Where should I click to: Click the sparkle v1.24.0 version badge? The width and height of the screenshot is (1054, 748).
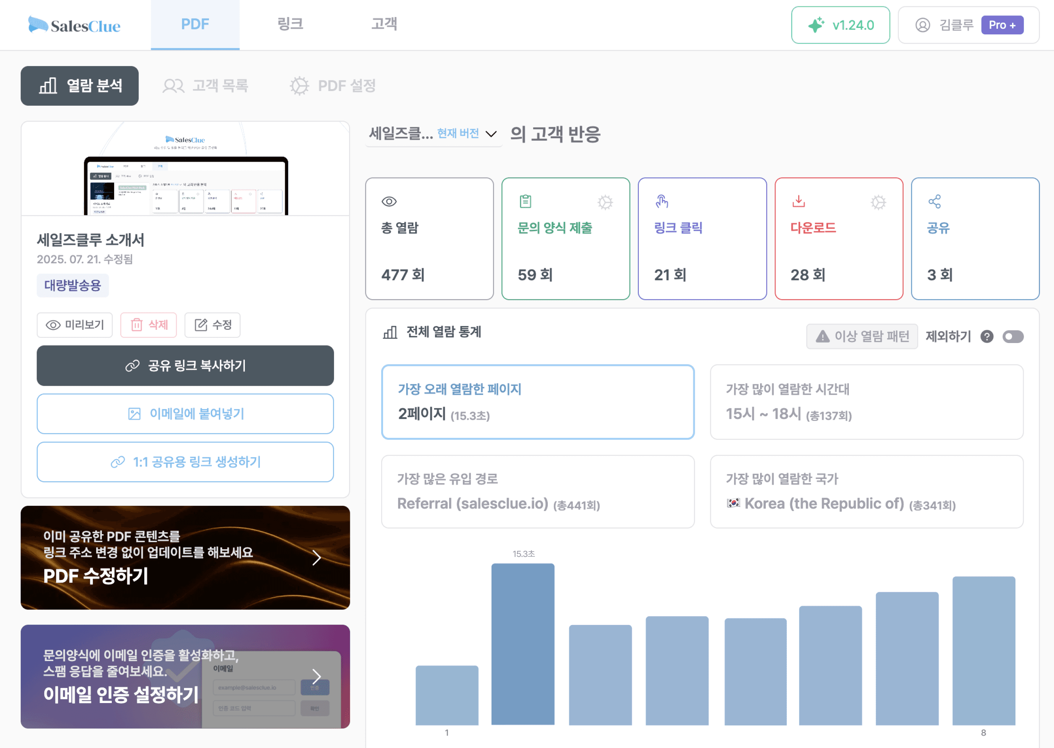pos(840,25)
